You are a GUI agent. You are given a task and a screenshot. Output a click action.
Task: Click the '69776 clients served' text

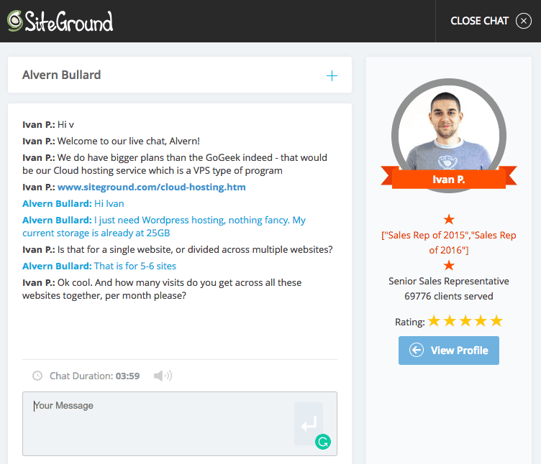tap(448, 296)
